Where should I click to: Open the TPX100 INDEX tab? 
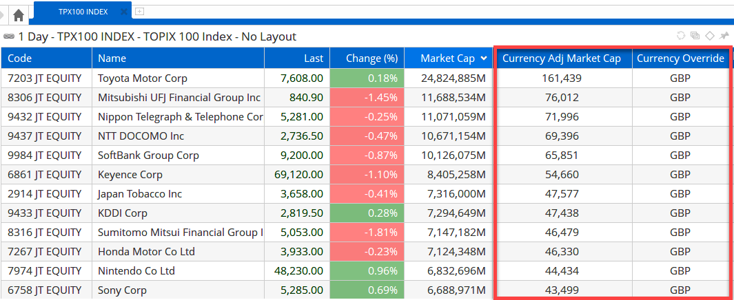click(x=83, y=12)
